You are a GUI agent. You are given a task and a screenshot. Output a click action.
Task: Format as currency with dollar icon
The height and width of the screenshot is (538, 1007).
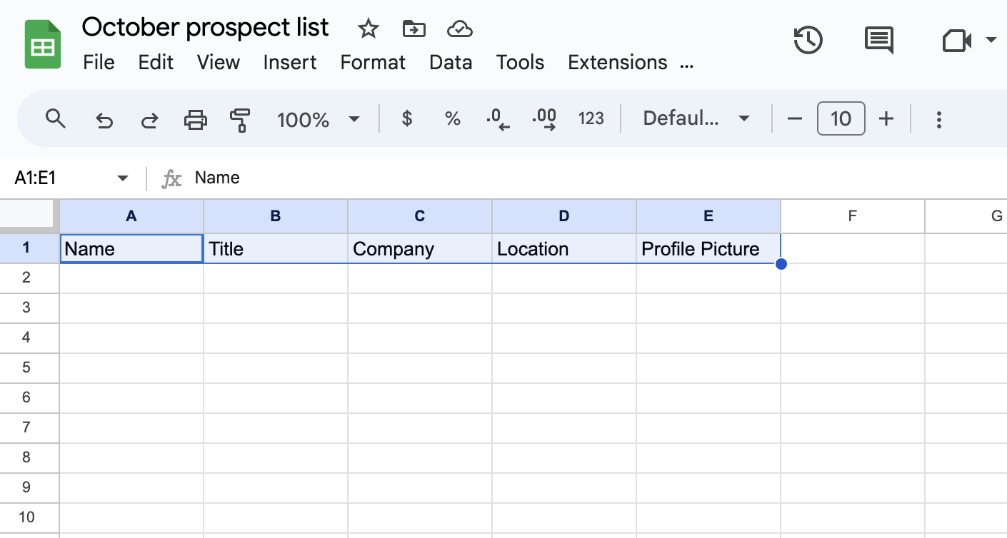pos(407,118)
